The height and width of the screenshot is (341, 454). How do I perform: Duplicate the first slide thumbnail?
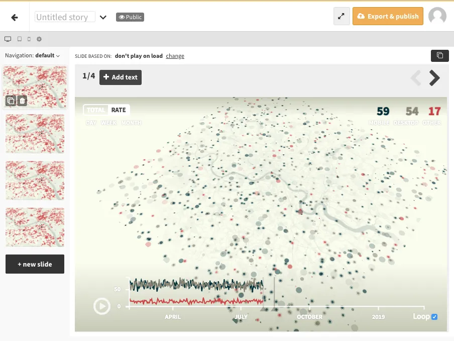11,101
